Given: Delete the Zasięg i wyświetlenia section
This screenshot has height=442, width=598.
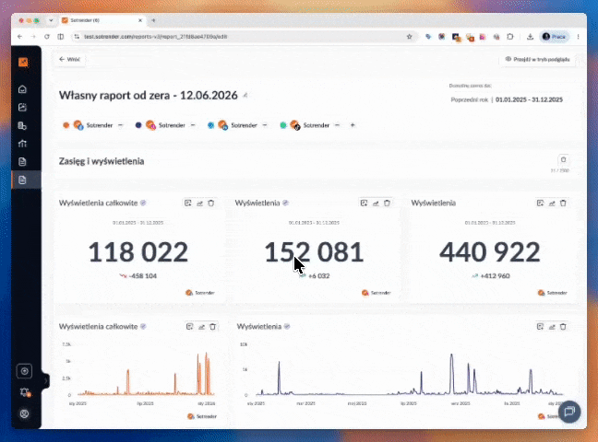Looking at the screenshot, I should point(563,159).
